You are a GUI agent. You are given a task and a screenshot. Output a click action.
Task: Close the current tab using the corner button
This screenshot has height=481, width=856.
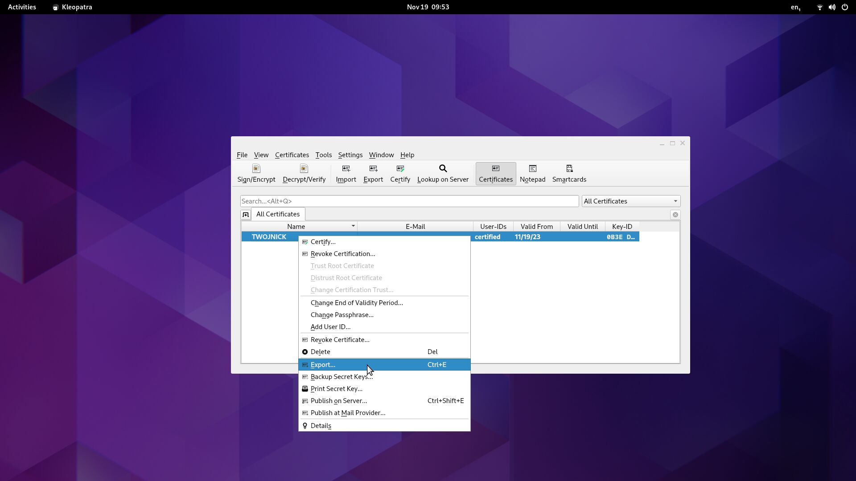675,215
